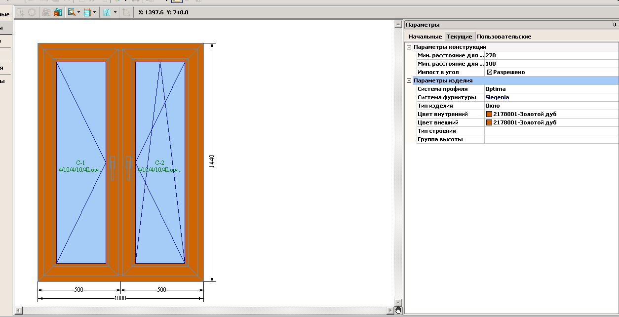The width and height of the screenshot is (619, 317).
Task: Open the glass hatch dropdown arrow
Action: pos(115,12)
